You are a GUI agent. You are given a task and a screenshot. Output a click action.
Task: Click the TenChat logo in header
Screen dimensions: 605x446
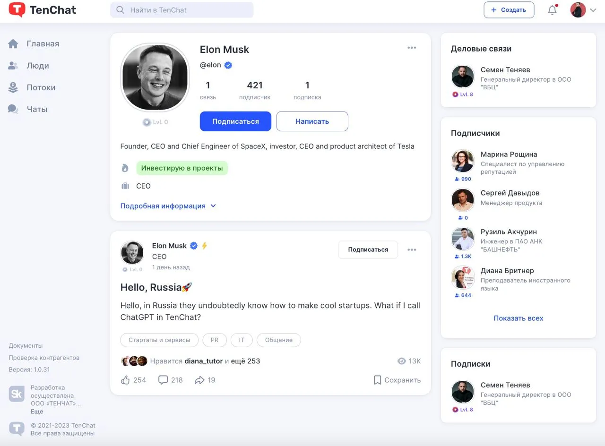point(43,10)
